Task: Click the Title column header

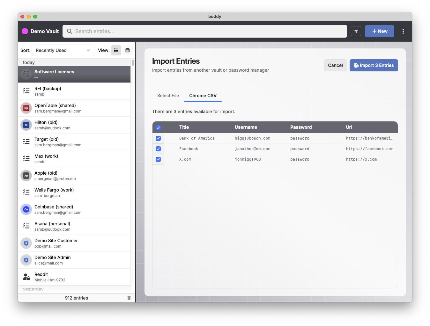Action: coord(184,127)
